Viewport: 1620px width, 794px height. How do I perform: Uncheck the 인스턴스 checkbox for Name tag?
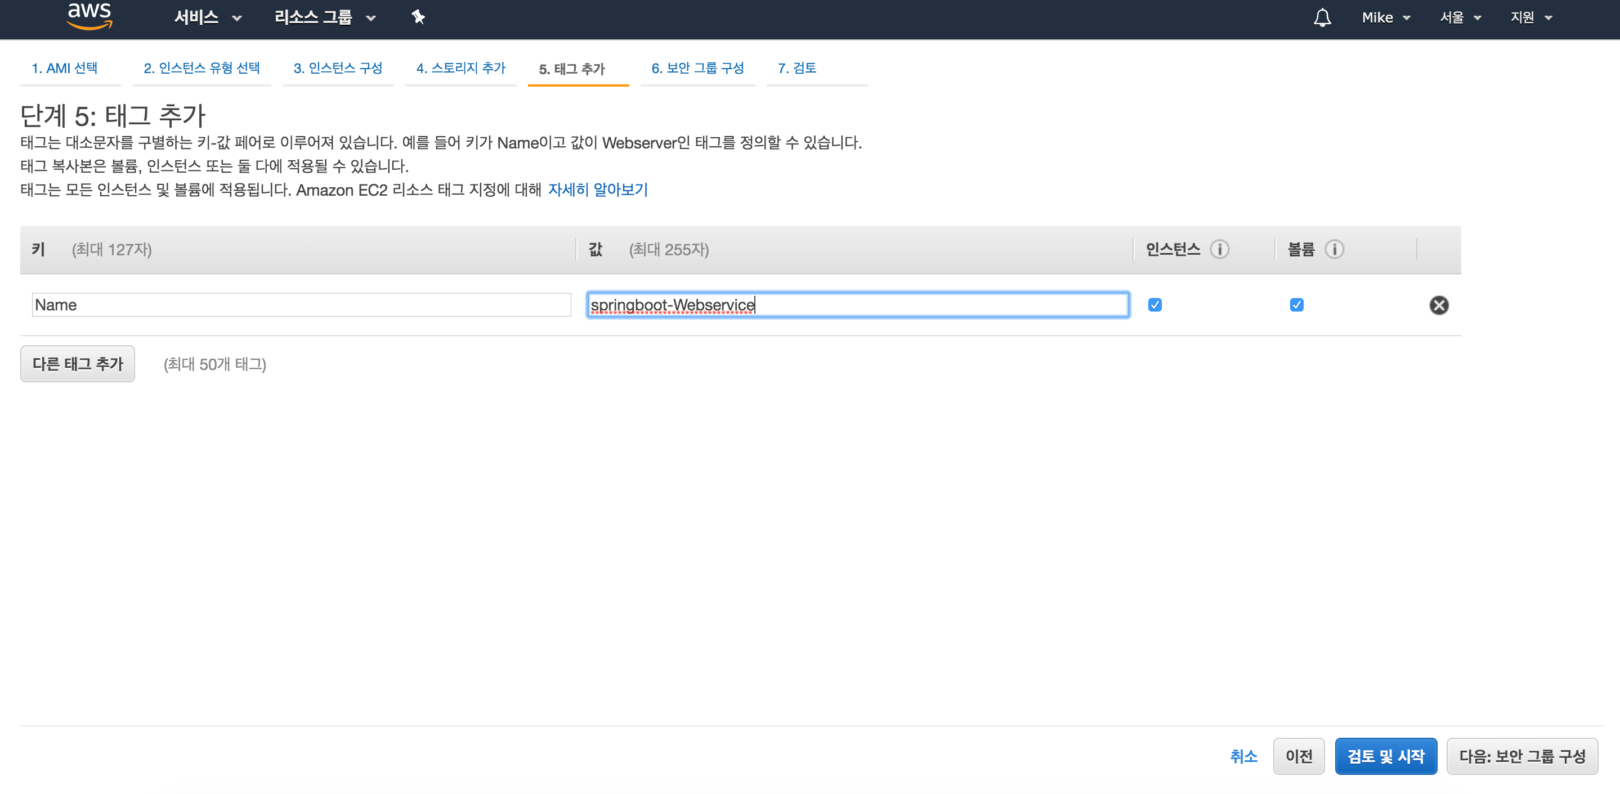point(1154,305)
